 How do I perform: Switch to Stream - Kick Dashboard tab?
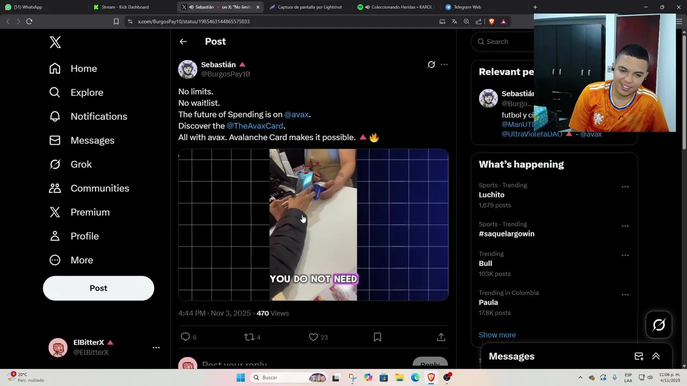pyautogui.click(x=131, y=7)
